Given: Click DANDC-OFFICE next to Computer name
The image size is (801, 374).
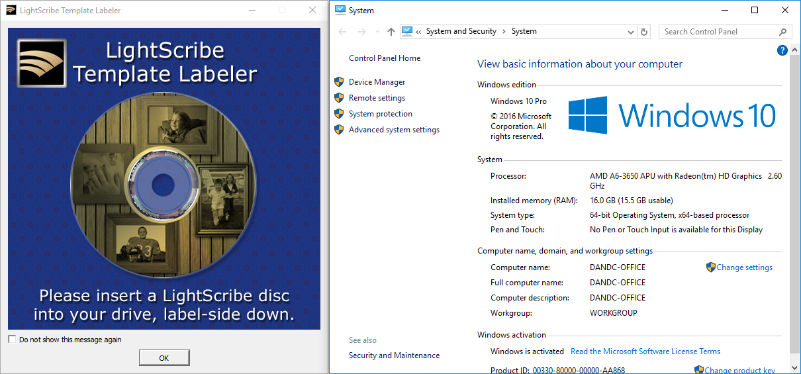Looking at the screenshot, I should 618,267.
